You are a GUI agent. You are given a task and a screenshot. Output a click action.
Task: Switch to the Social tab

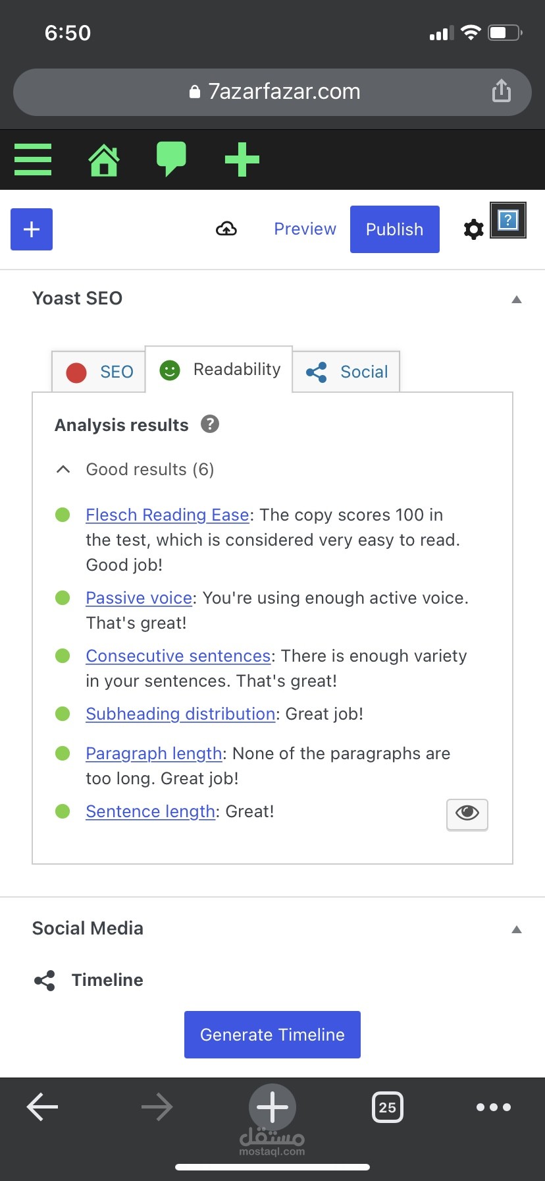[347, 372]
